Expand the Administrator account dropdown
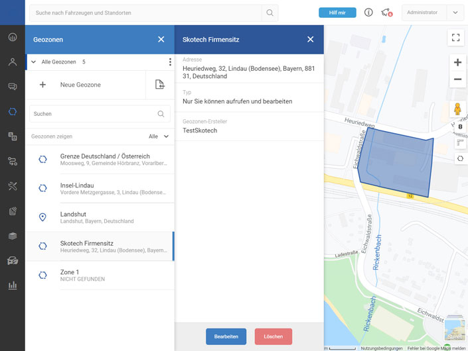 [455, 13]
